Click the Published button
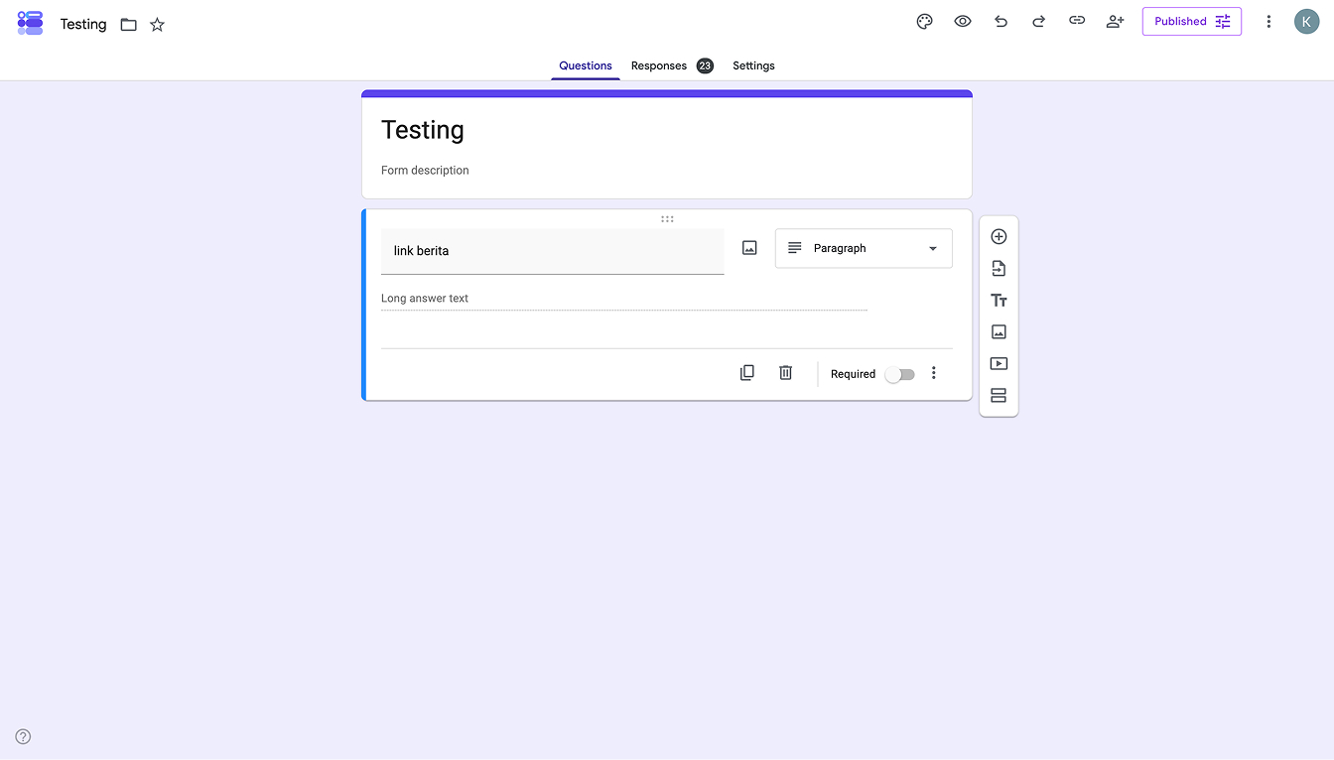The width and height of the screenshot is (1334, 760). tap(1191, 21)
